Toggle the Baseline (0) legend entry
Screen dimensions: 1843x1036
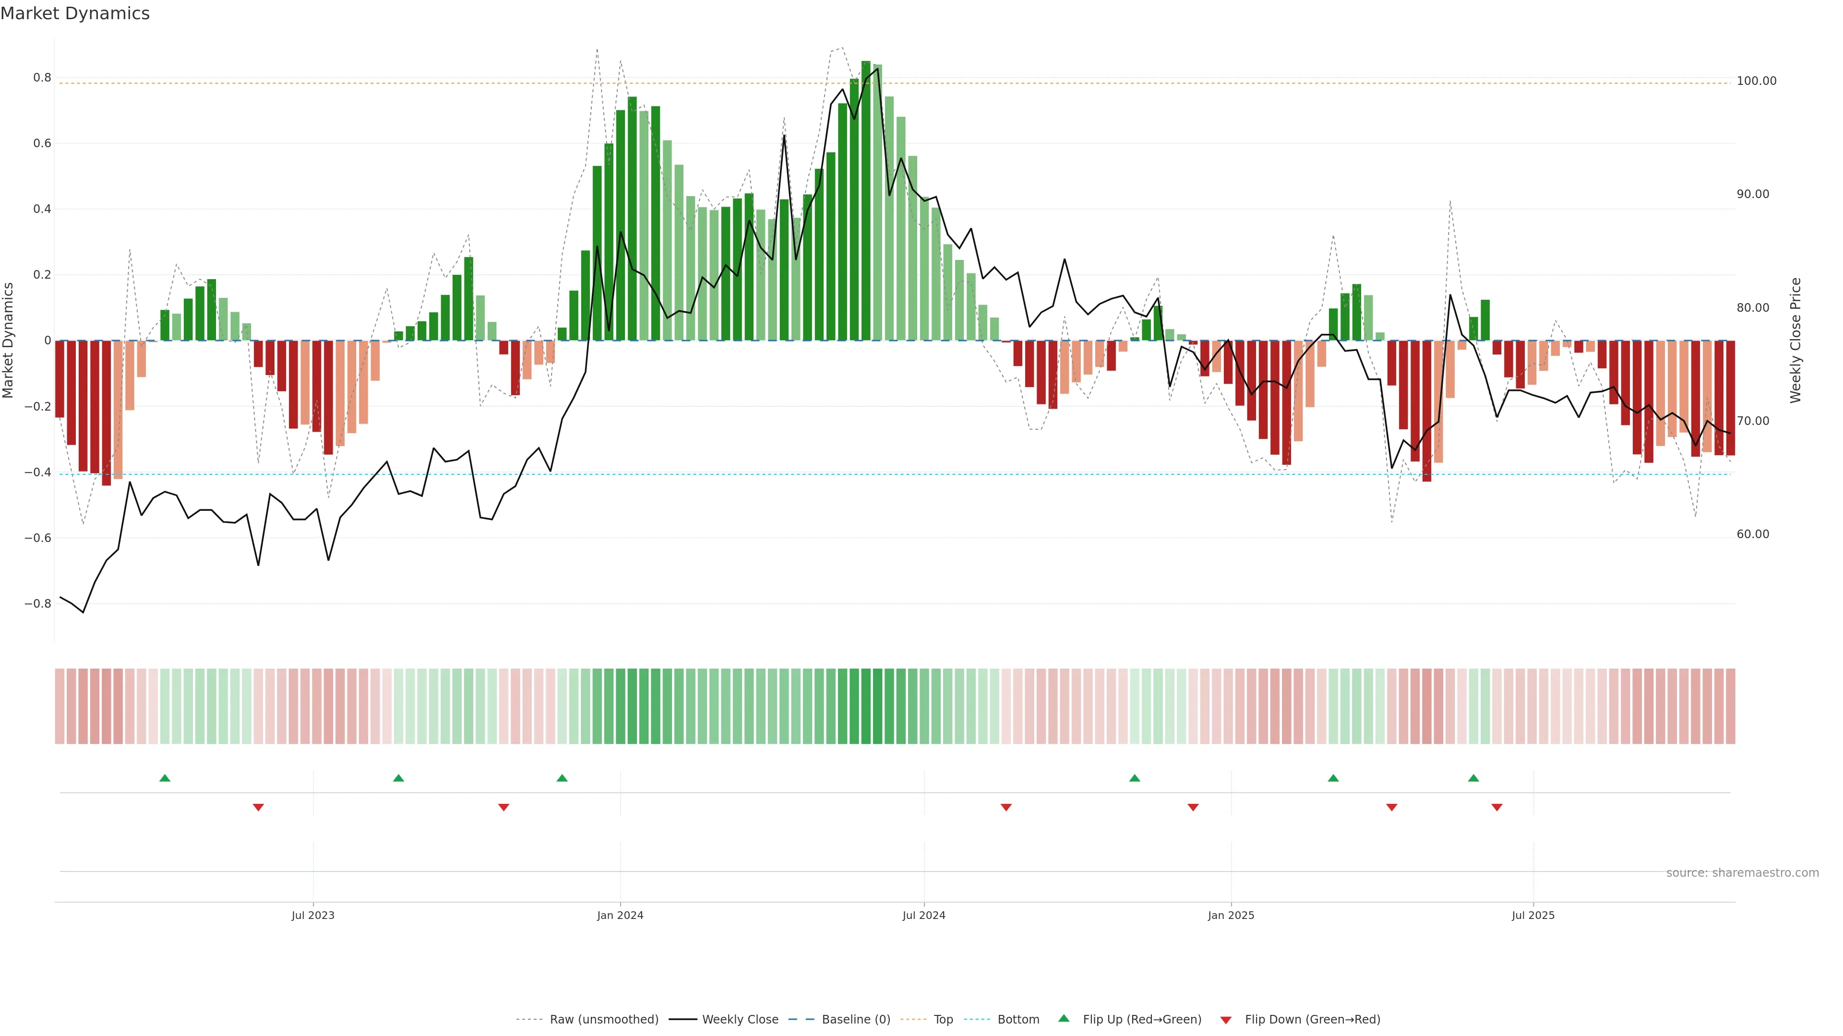(x=856, y=1020)
